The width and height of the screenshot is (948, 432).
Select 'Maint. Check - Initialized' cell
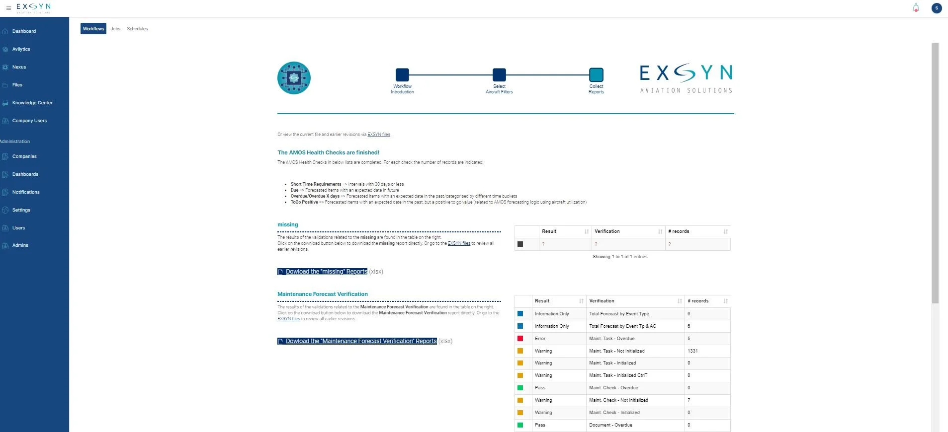click(x=635, y=413)
